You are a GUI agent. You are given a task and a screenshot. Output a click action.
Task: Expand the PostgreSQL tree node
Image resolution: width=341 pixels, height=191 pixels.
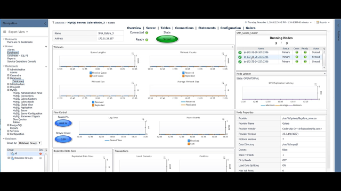[x=9, y=125]
